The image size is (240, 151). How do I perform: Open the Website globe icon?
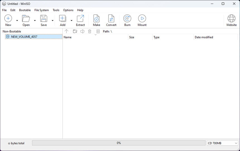pos(231,18)
